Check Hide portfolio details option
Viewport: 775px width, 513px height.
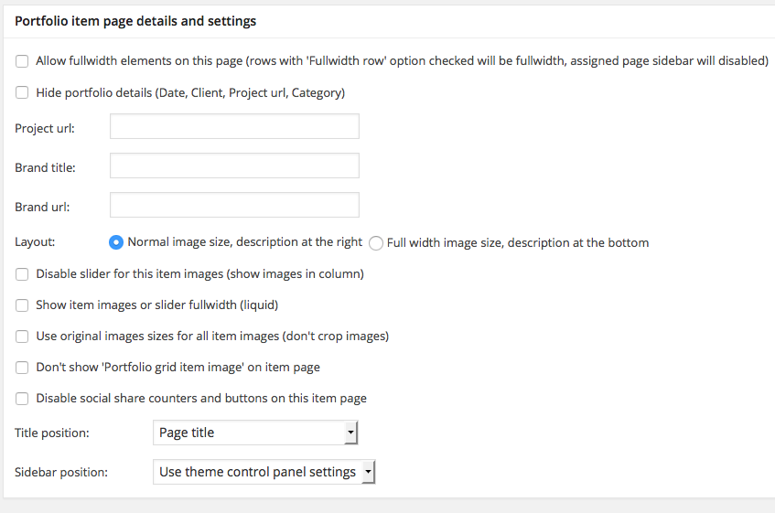22,92
